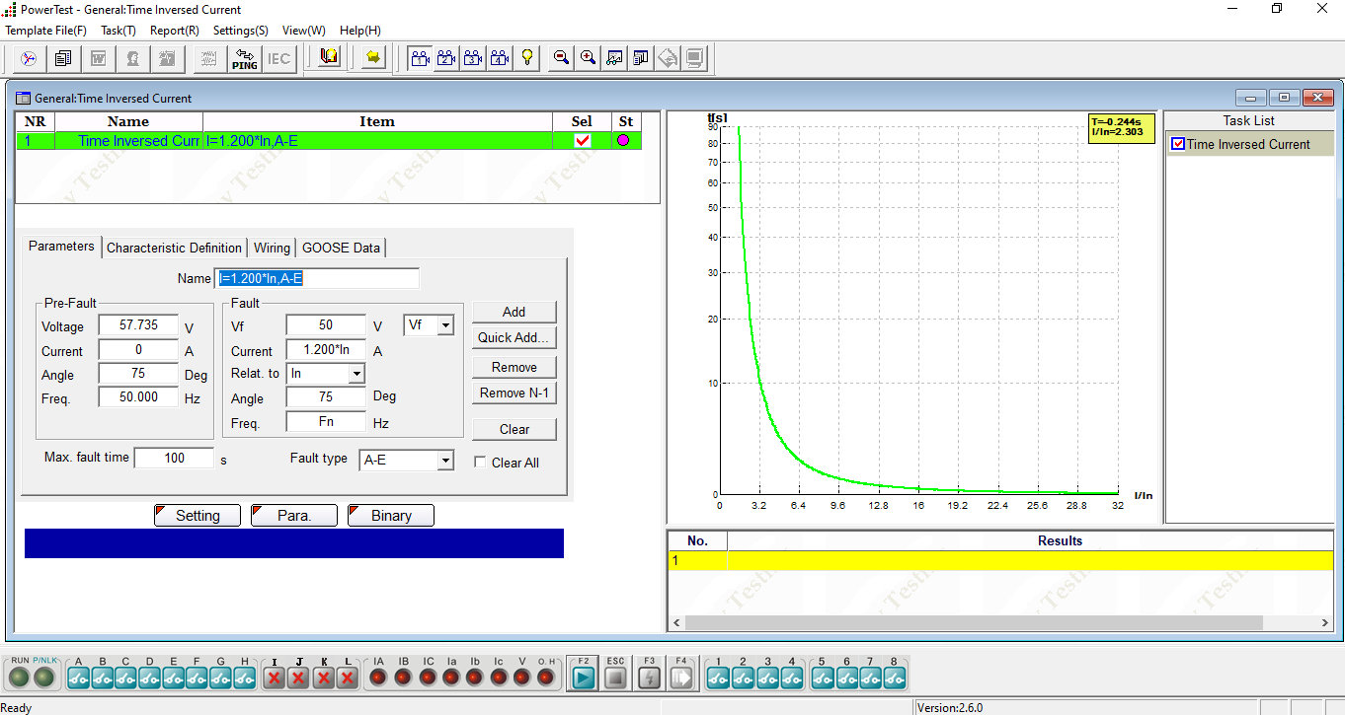Viewport: 1345px width, 715px height.
Task: Click the Max. fault time input field
Action: (174, 458)
